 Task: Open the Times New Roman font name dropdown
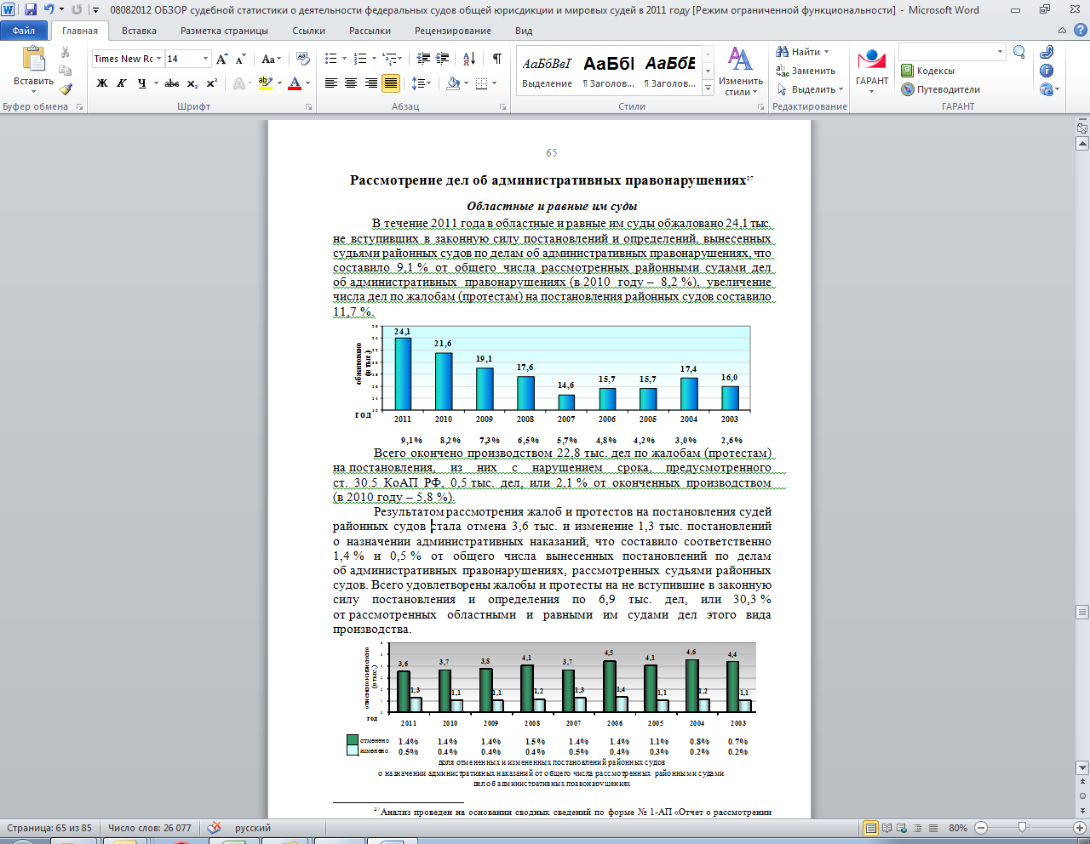tap(158, 59)
